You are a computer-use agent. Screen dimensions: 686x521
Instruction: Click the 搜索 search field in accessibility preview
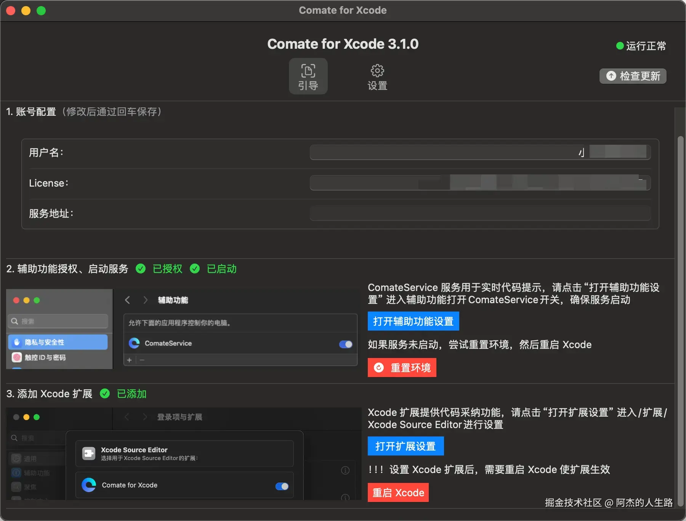tap(58, 321)
